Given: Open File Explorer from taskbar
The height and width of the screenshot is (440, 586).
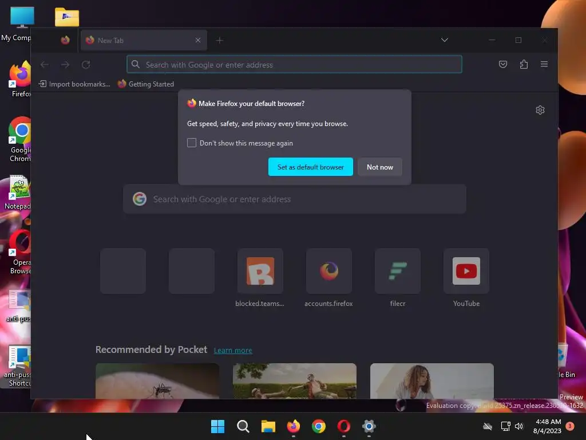Looking at the screenshot, I should point(268,426).
